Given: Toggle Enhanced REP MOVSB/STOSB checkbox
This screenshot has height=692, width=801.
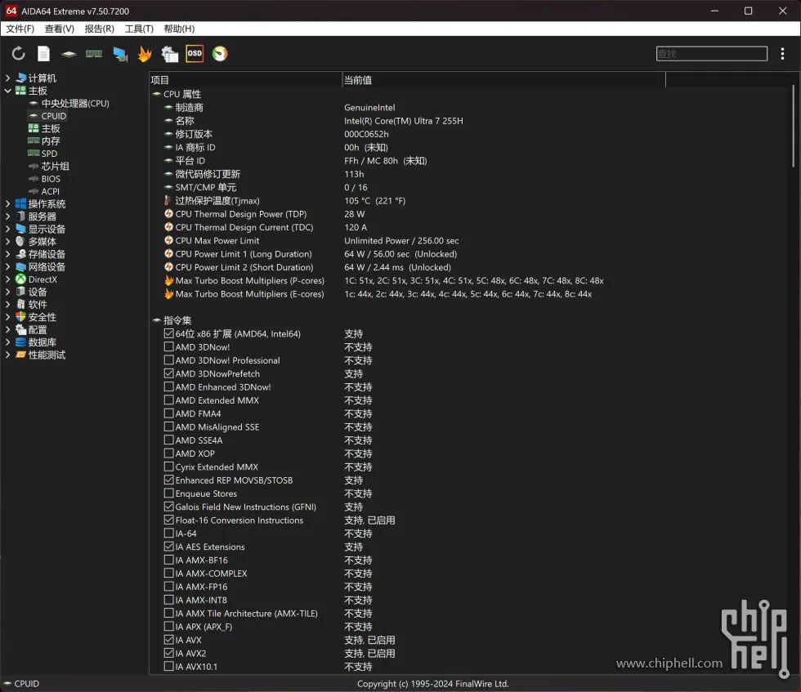Looking at the screenshot, I should click(168, 480).
